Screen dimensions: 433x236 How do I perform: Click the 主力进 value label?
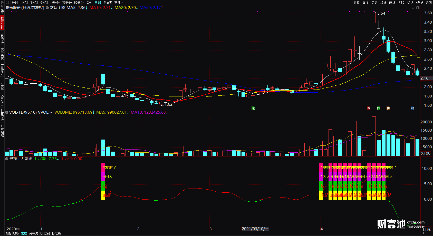point(71,159)
